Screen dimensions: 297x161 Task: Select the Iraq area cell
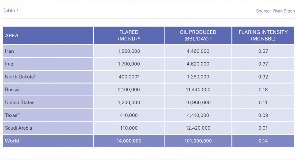[x=10, y=64]
